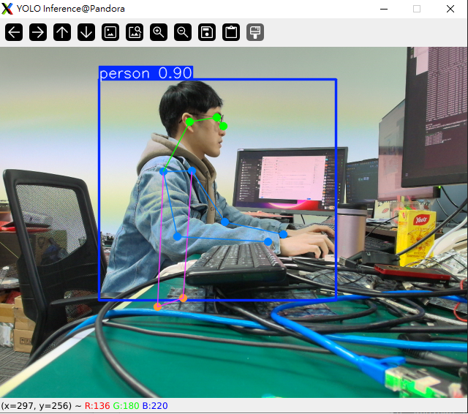Zoom out with the magnifier minus icon
Viewport: 468px width, 414px height.
(x=183, y=32)
